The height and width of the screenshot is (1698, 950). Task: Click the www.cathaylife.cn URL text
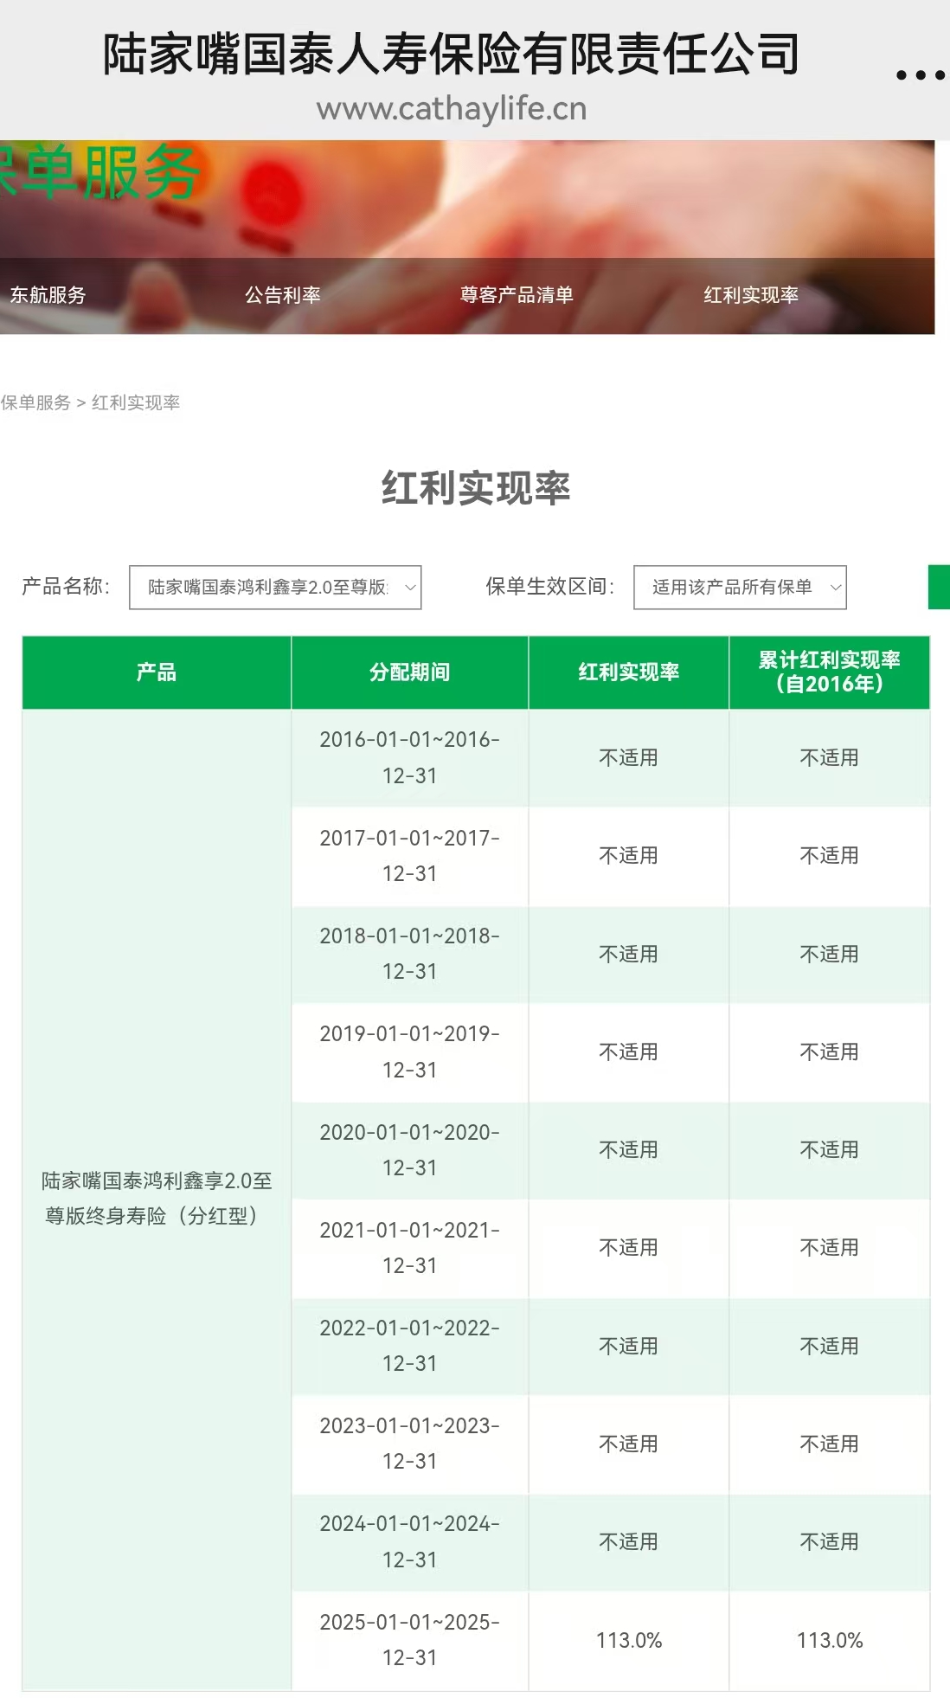tap(451, 109)
